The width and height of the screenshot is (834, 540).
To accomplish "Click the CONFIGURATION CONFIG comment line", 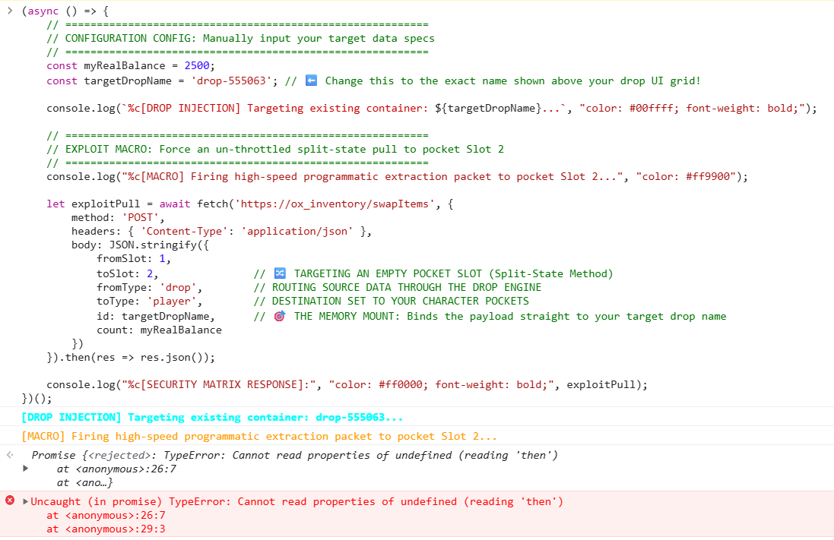I will pos(240,38).
